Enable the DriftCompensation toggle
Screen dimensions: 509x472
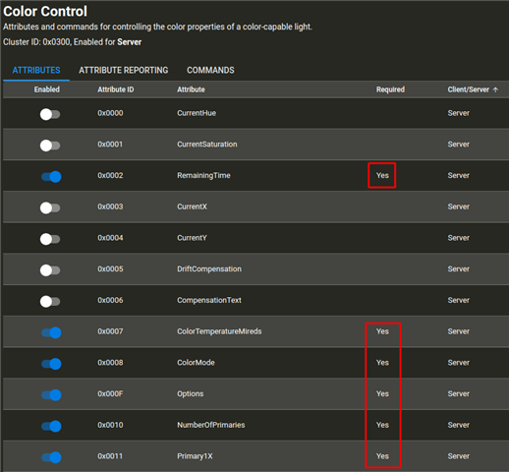pyautogui.click(x=50, y=270)
